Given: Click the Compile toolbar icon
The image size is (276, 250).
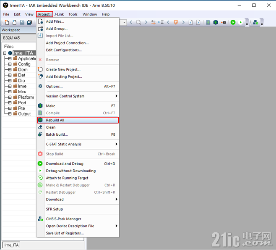Looking at the screenshot, I should (x=208, y=22).
